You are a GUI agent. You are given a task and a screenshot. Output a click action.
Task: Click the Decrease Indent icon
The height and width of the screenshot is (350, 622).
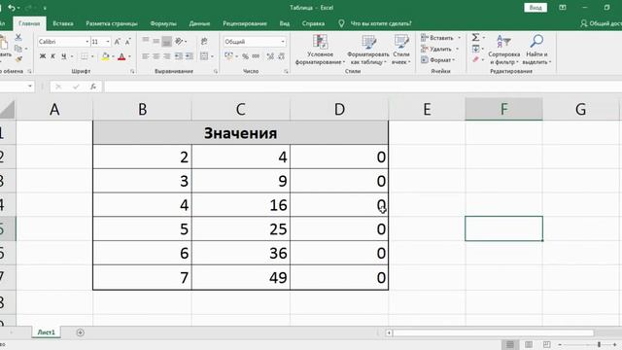(179, 56)
